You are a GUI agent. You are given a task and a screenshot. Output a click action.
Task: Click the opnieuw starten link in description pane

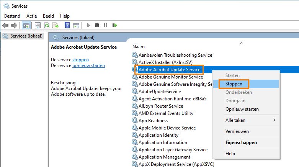[88, 65]
